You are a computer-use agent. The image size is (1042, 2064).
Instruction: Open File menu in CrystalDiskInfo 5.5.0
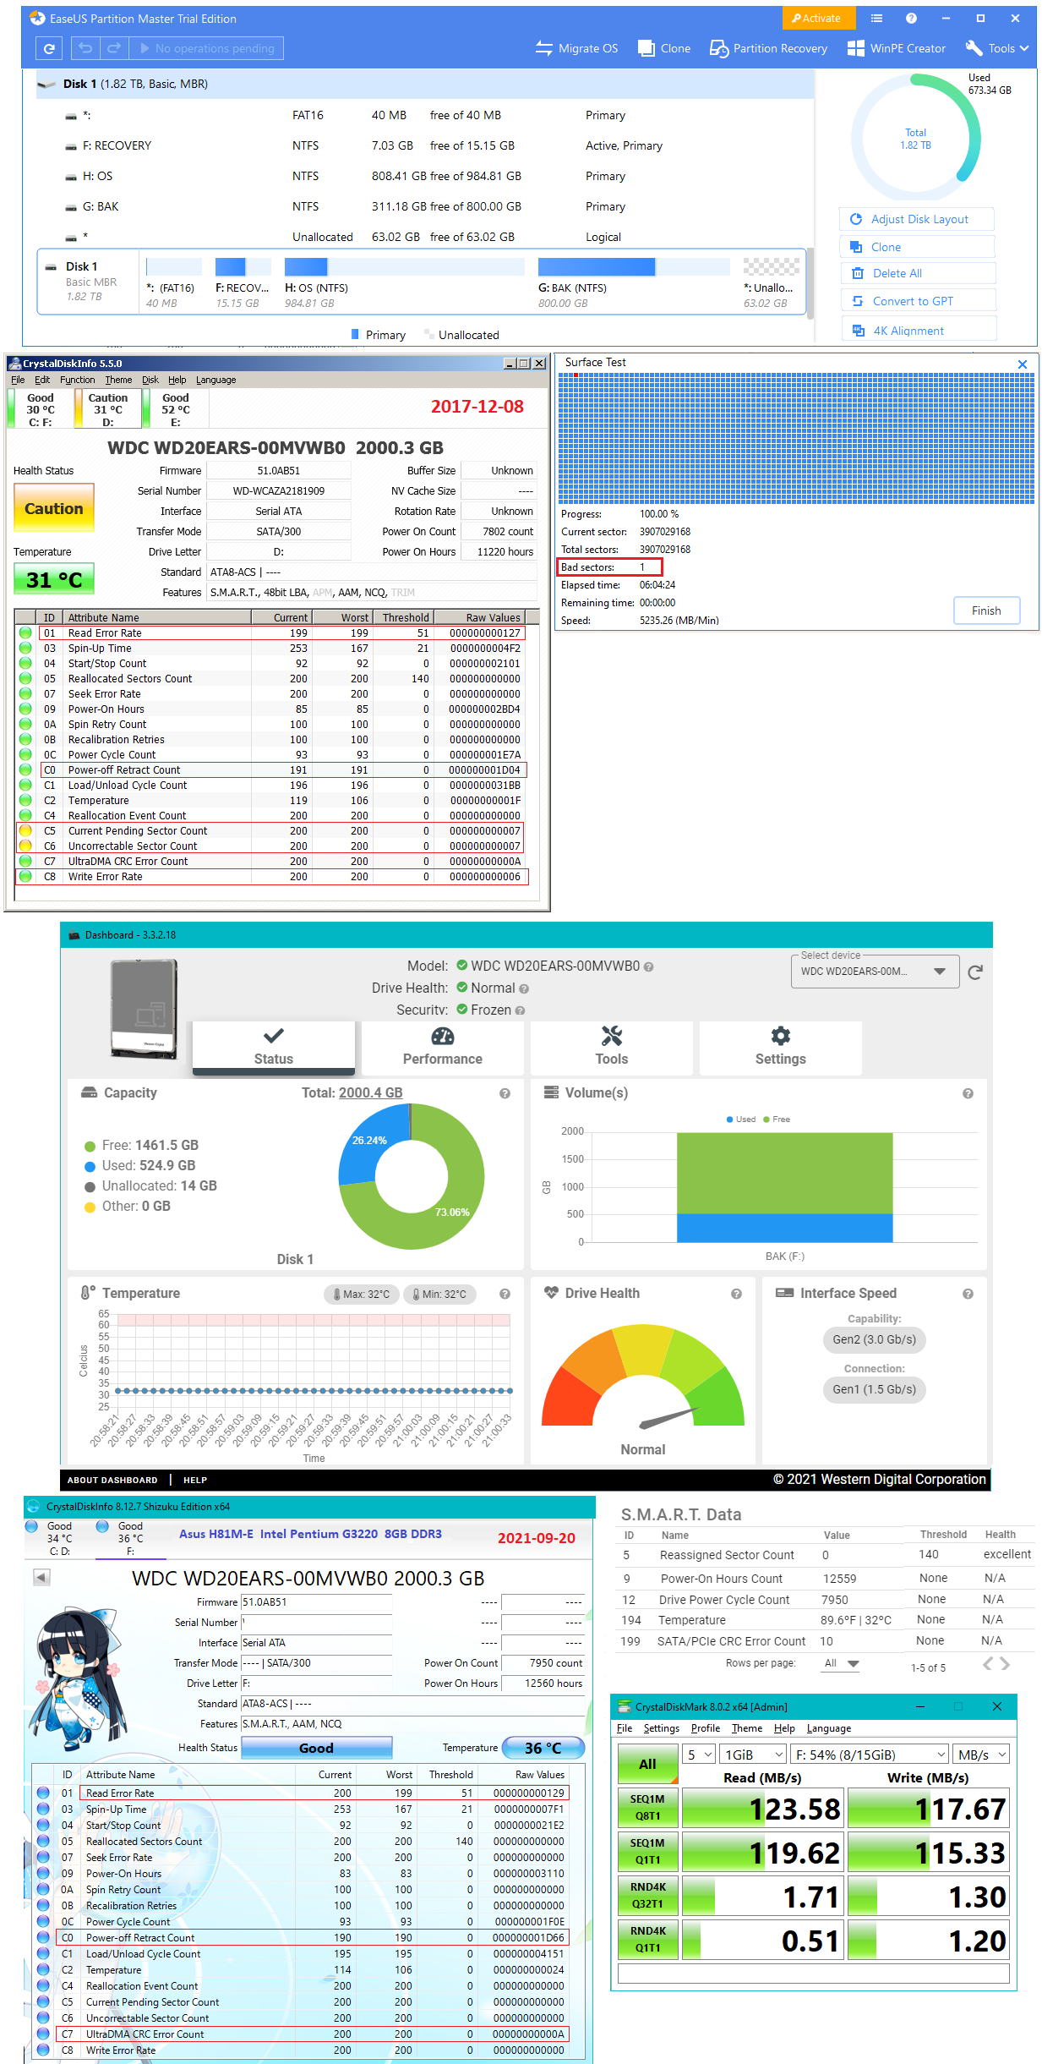[18, 380]
